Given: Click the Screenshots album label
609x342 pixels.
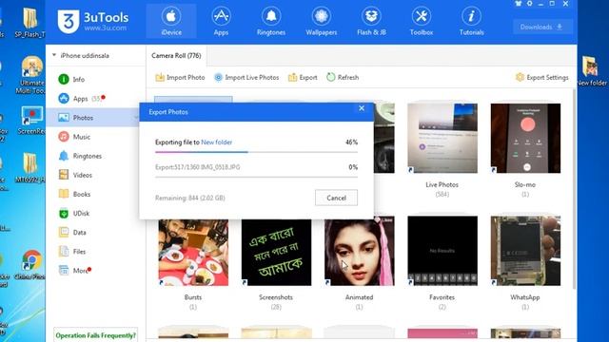Looking at the screenshot, I should [x=276, y=297].
